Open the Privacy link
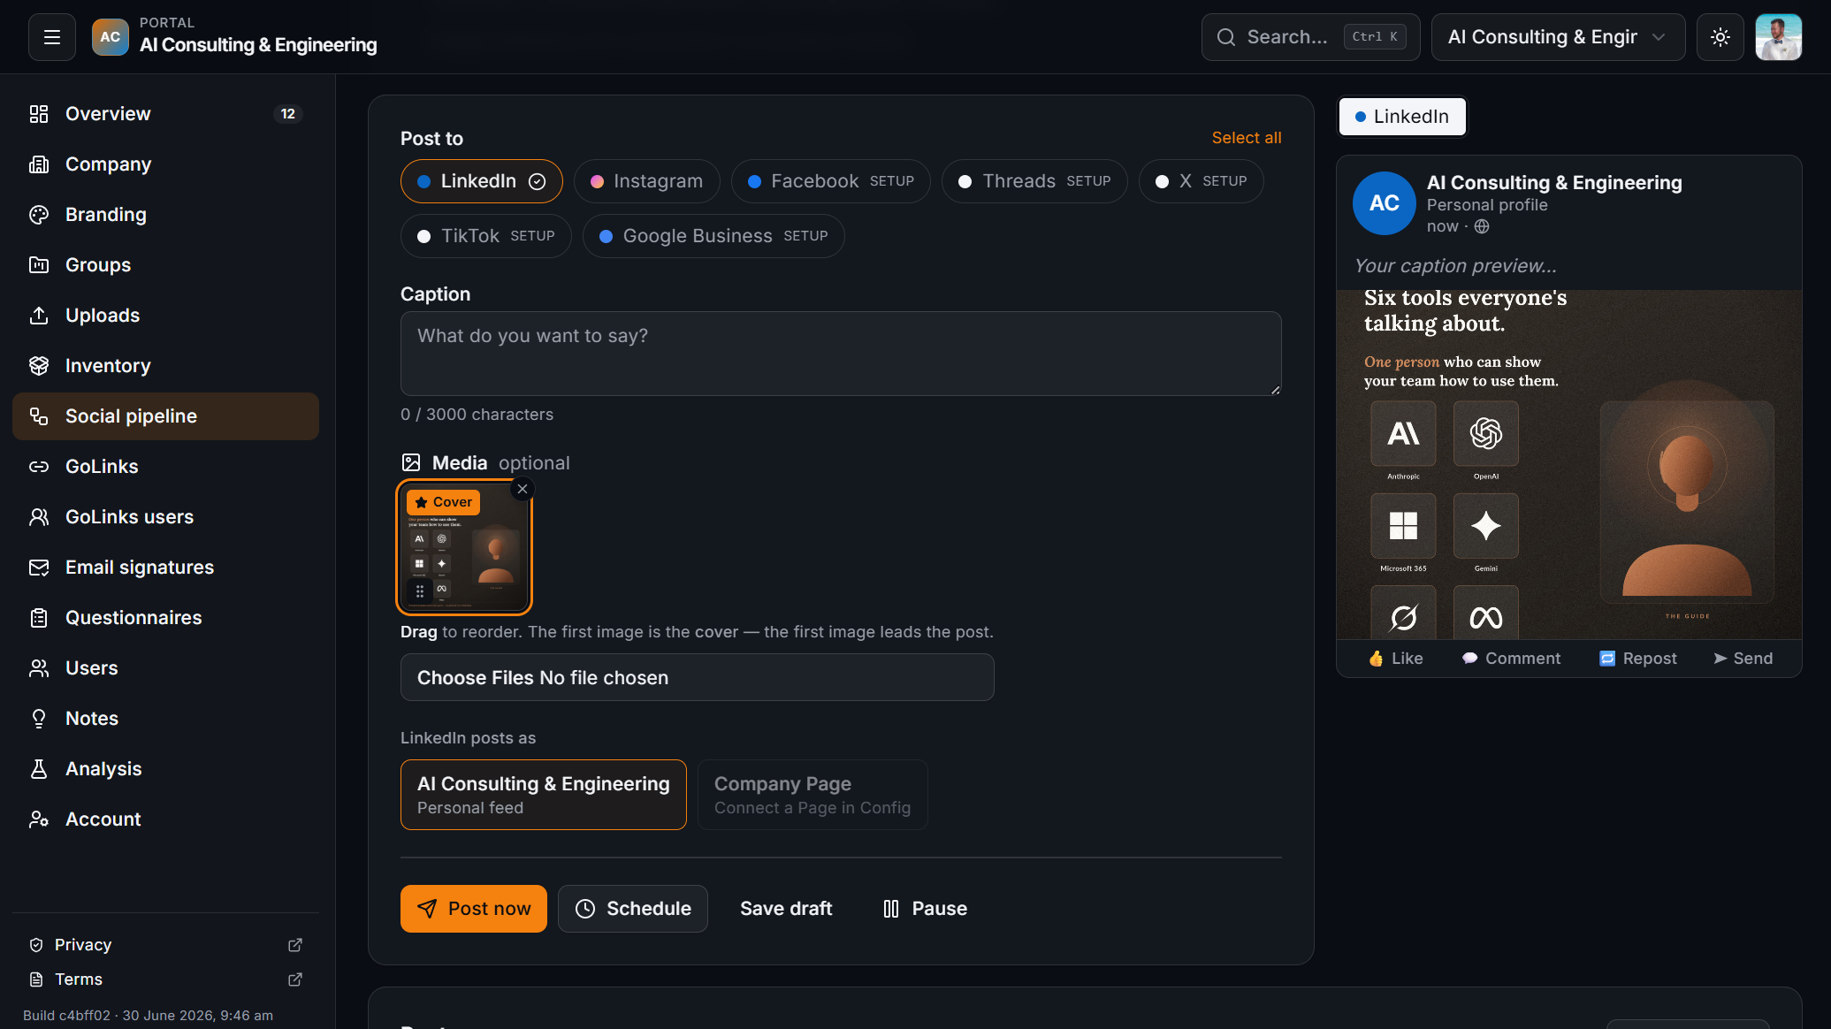Image resolution: width=1831 pixels, height=1029 pixels. pyautogui.click(x=83, y=945)
